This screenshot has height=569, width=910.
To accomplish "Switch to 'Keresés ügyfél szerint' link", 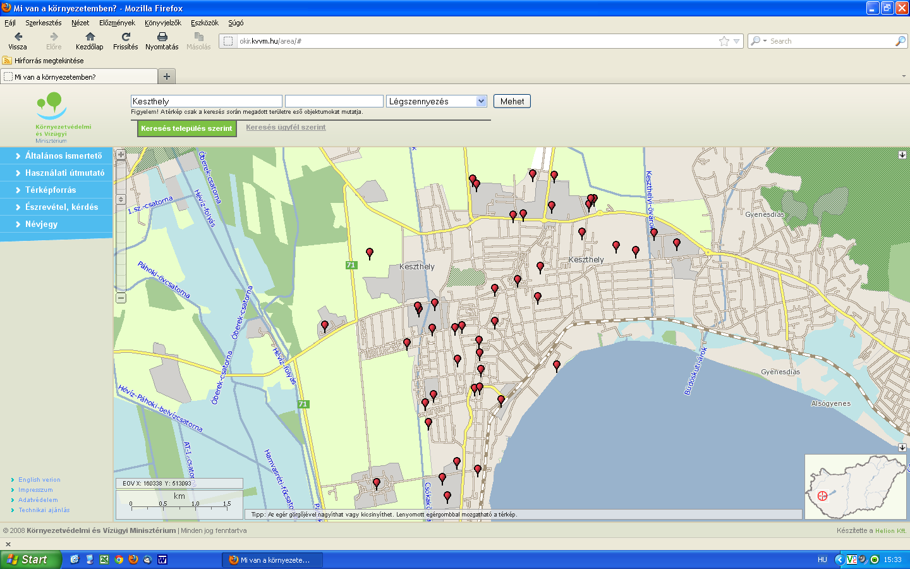I will (286, 127).
